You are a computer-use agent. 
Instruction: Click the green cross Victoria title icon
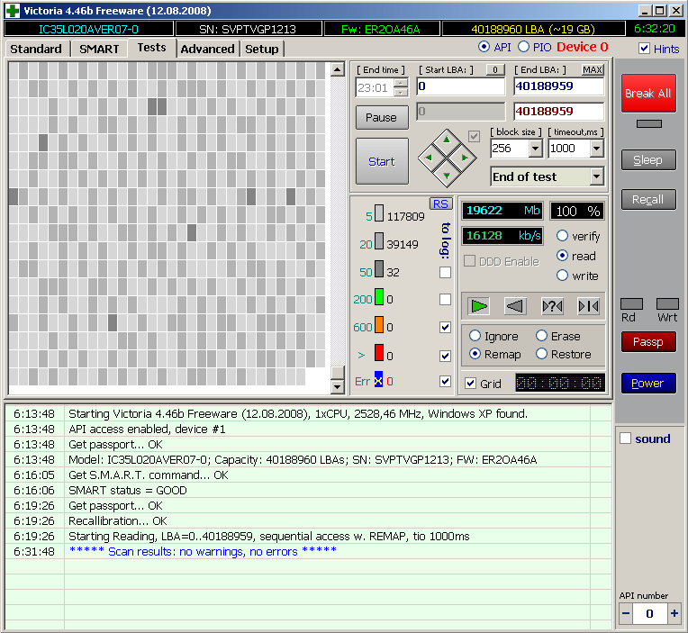13,11
